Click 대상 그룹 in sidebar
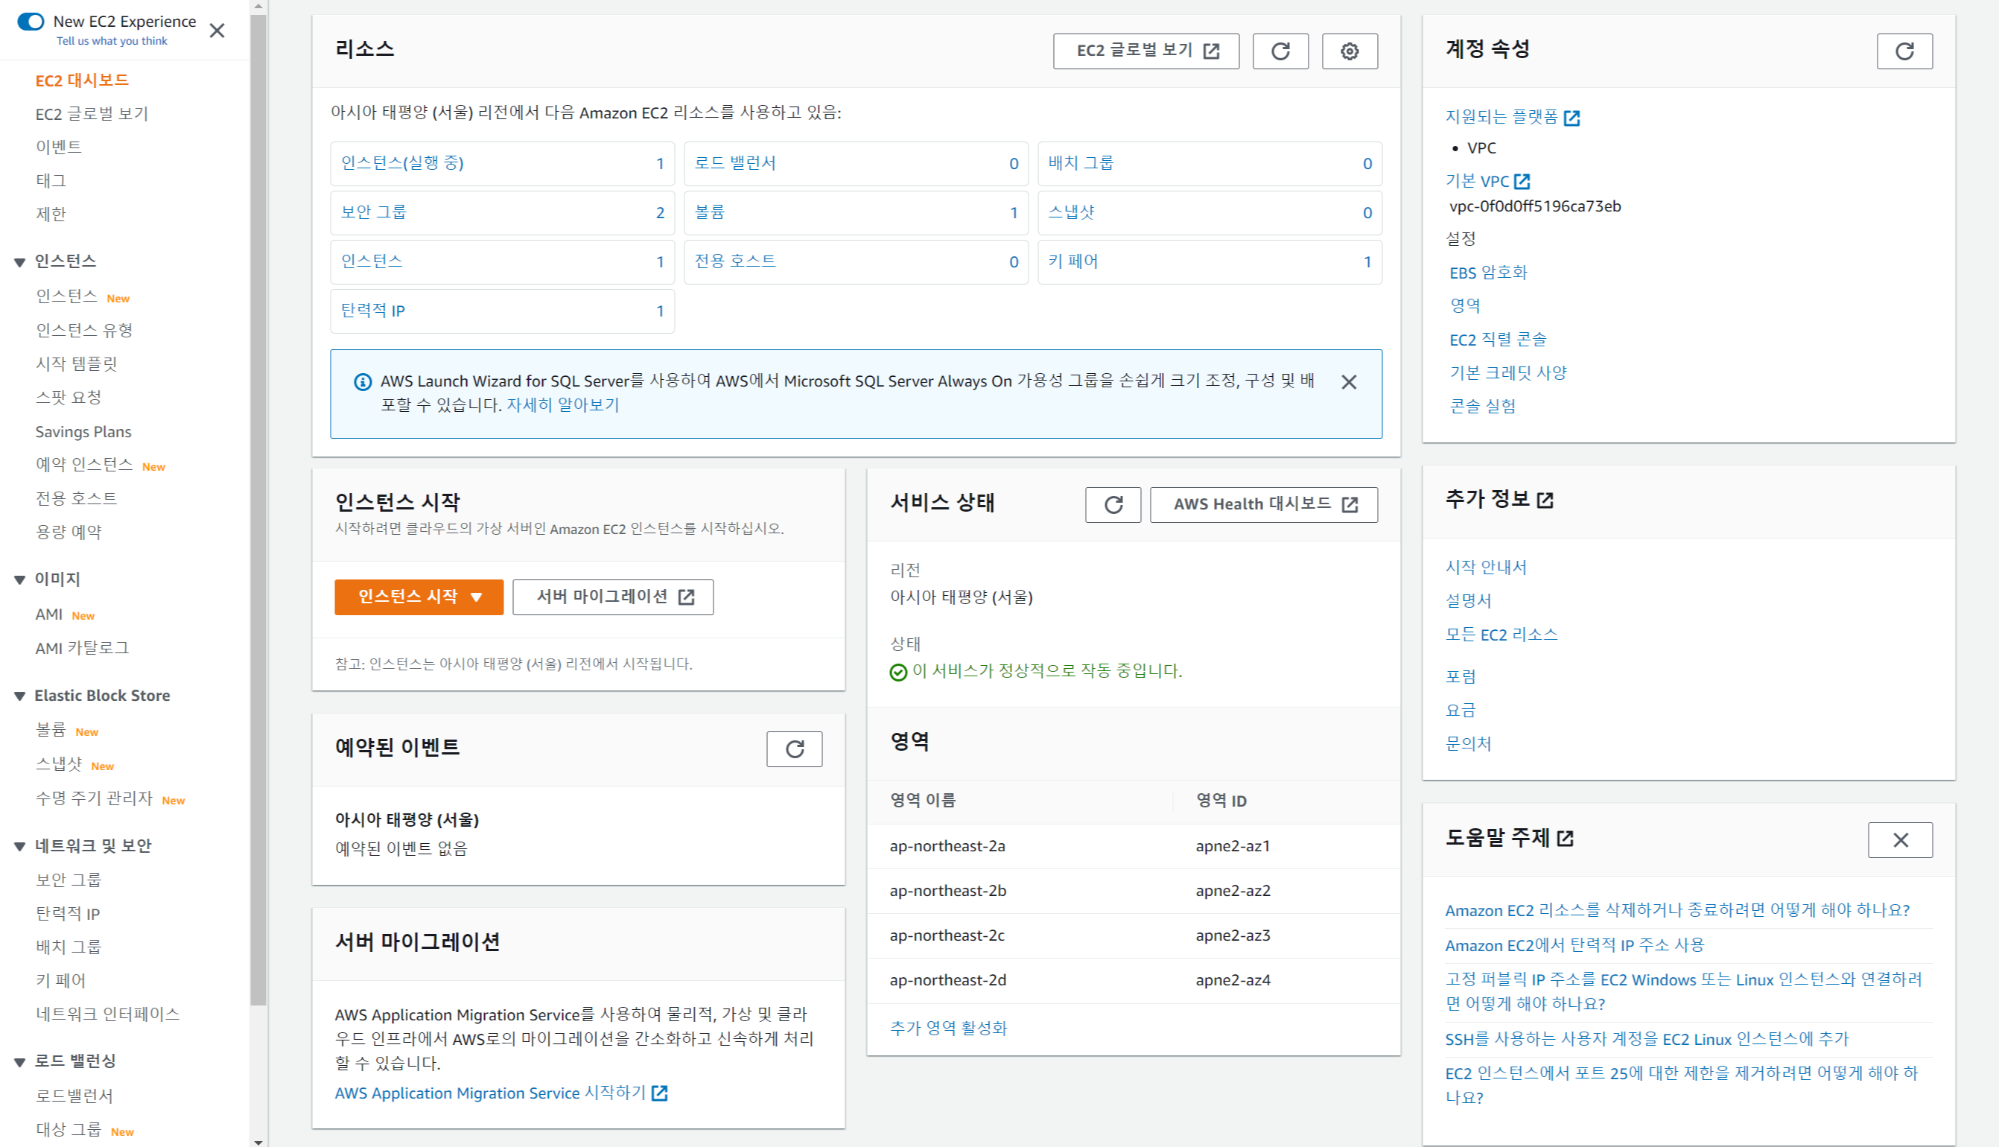 69,1131
